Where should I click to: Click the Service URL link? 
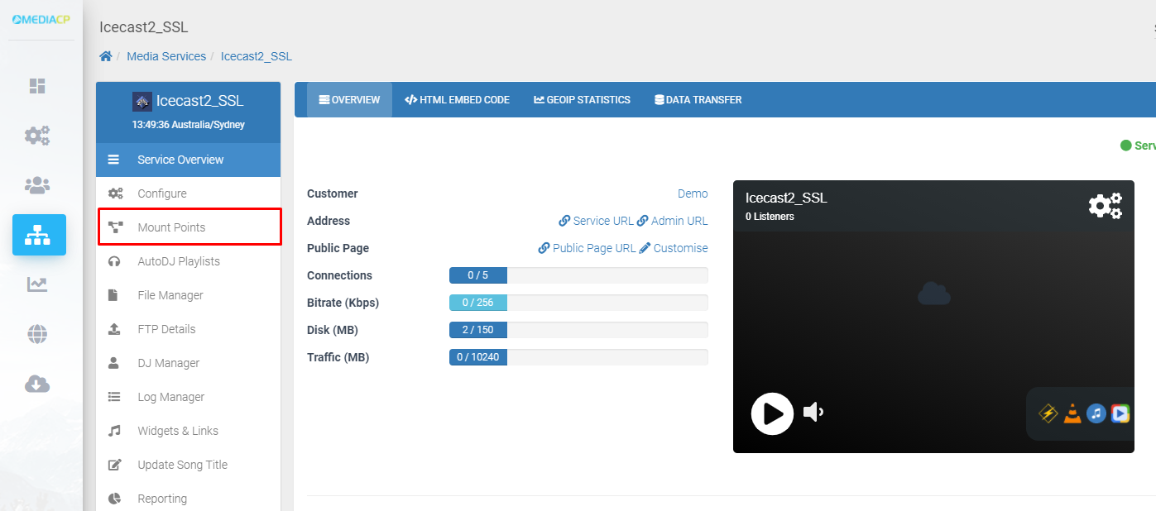(x=596, y=221)
